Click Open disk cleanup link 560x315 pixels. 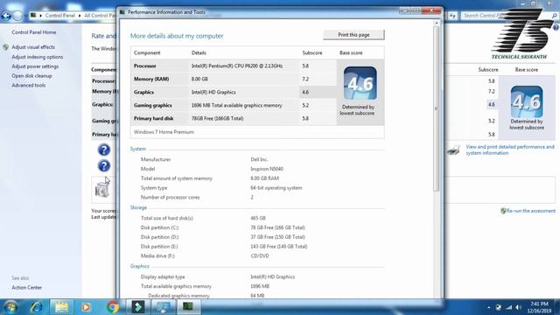(x=31, y=76)
